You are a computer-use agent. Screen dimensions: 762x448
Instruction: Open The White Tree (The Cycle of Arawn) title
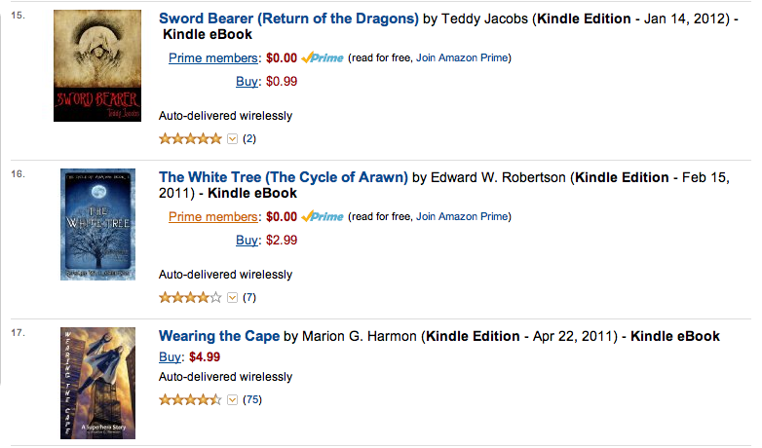tap(284, 177)
